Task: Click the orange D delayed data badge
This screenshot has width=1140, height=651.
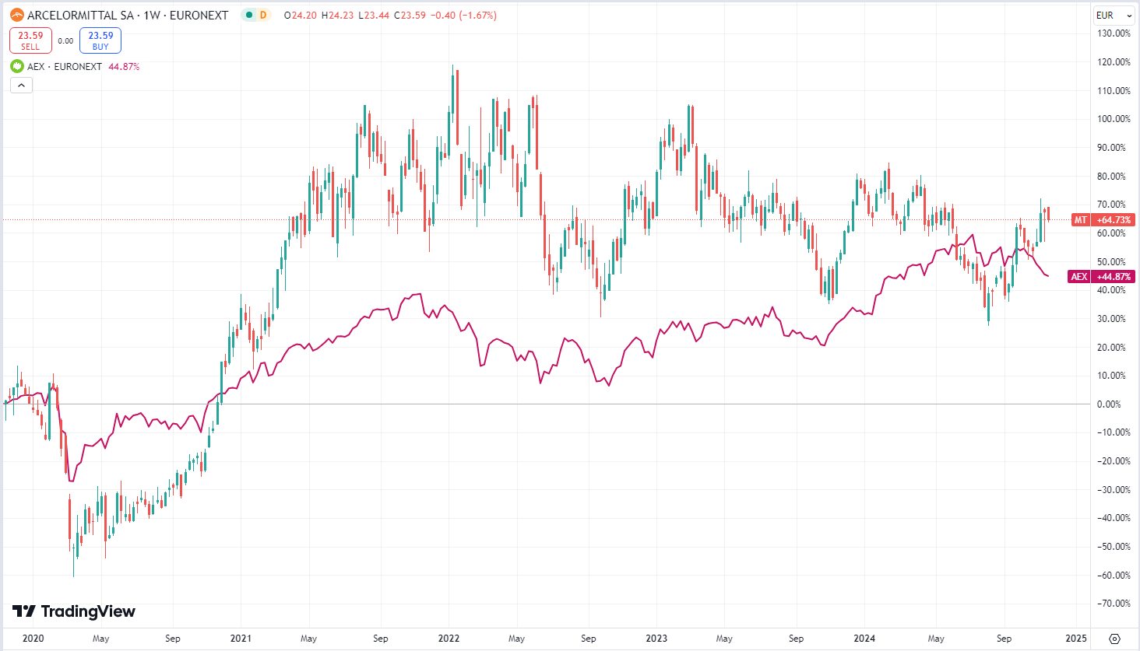Action: [x=263, y=15]
